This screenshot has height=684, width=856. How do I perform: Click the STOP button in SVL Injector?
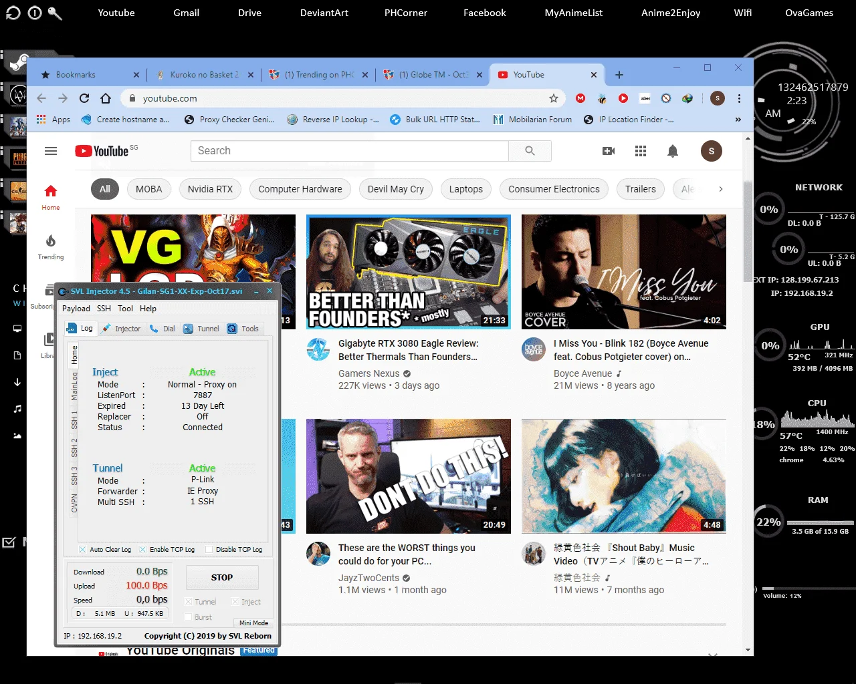point(222,578)
